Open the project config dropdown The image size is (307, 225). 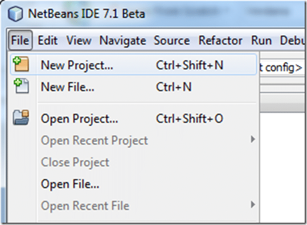point(281,68)
